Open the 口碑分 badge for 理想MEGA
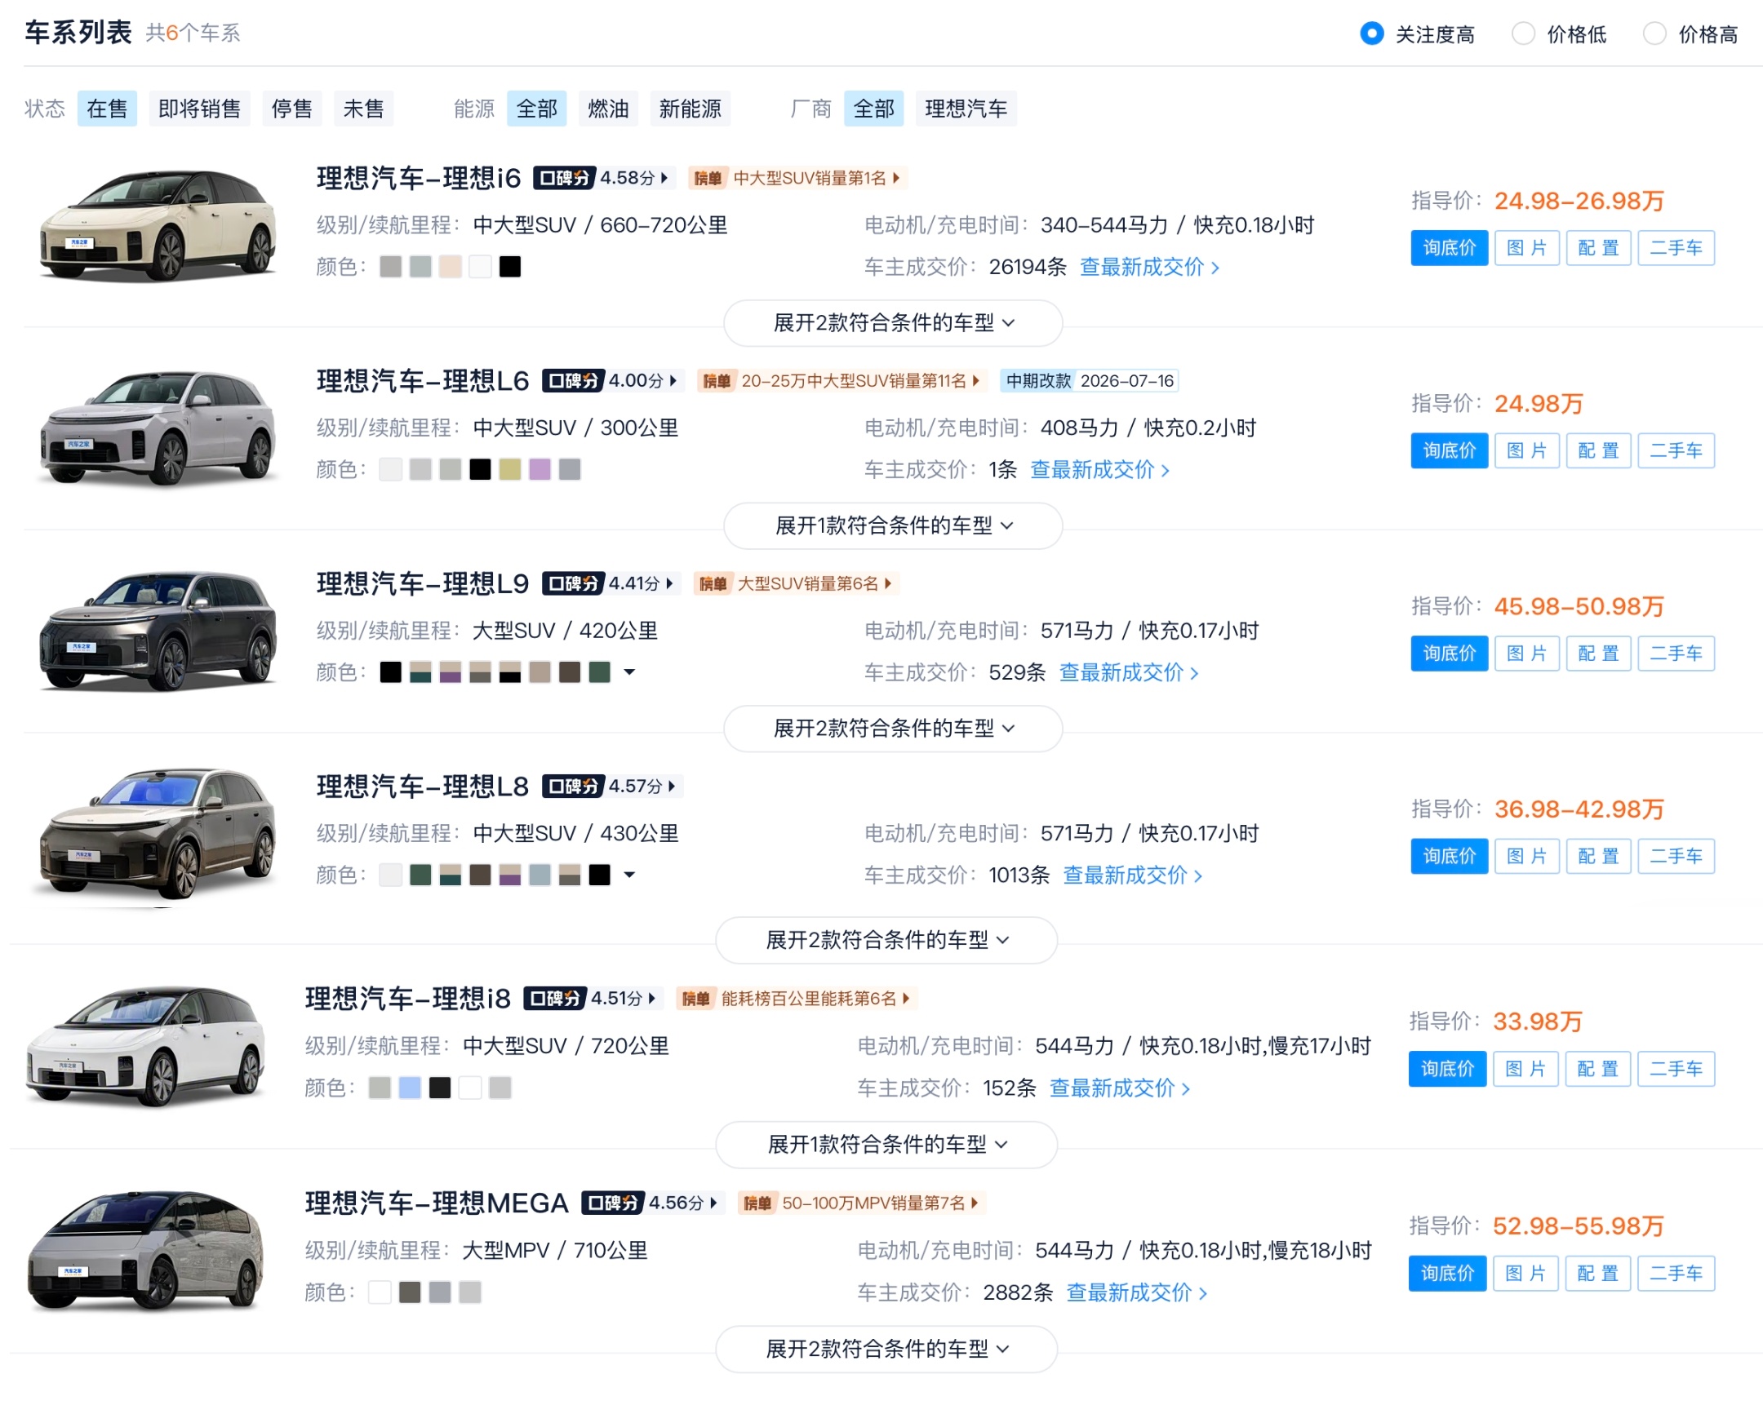Image resolution: width=1763 pixels, height=1405 pixels. click(651, 1203)
